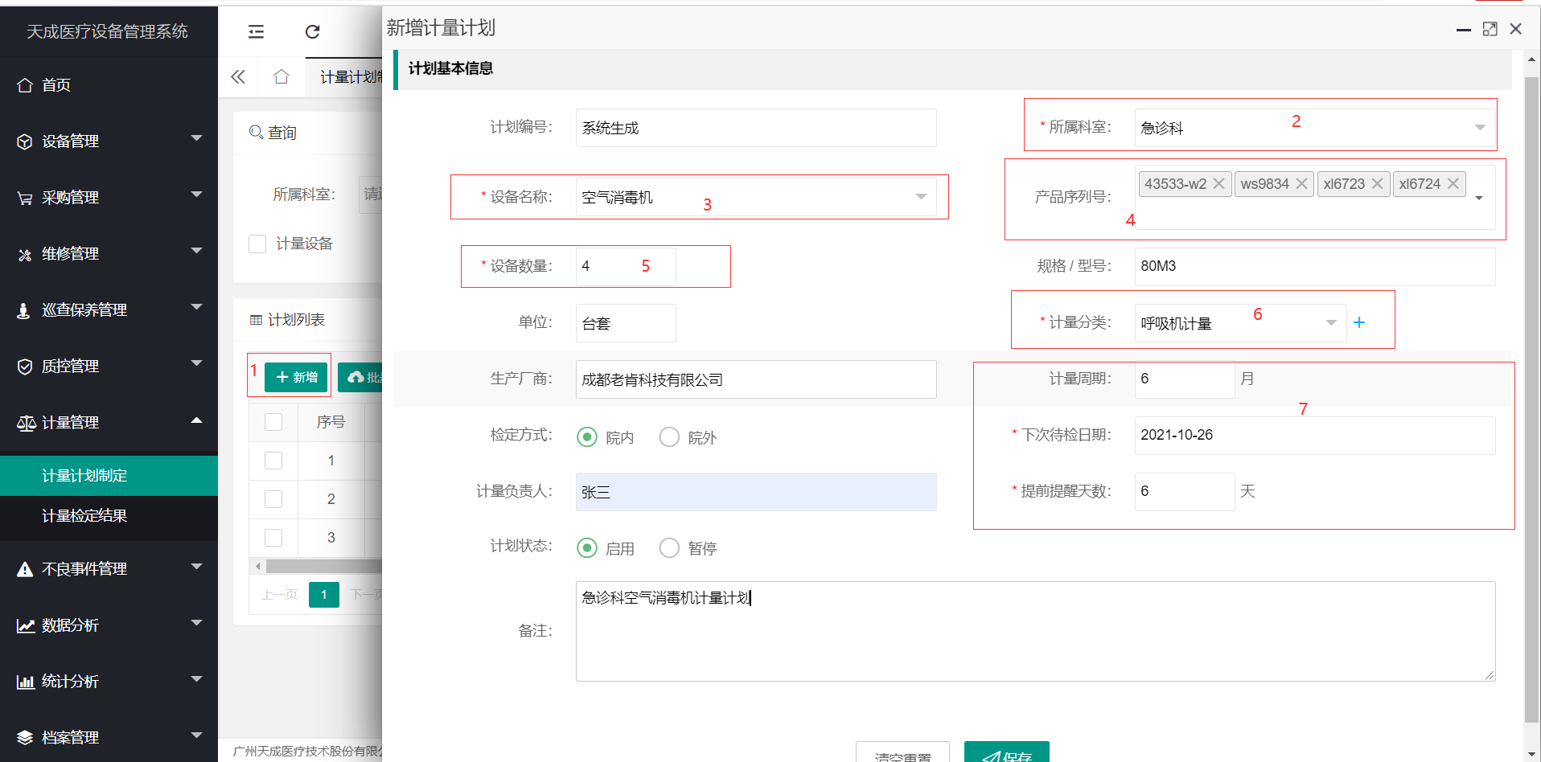Click the 计量管理 balance scale icon

point(27,423)
